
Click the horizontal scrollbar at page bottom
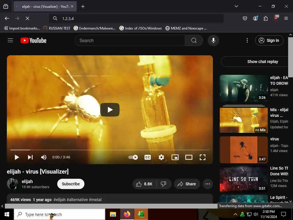(111, 206)
